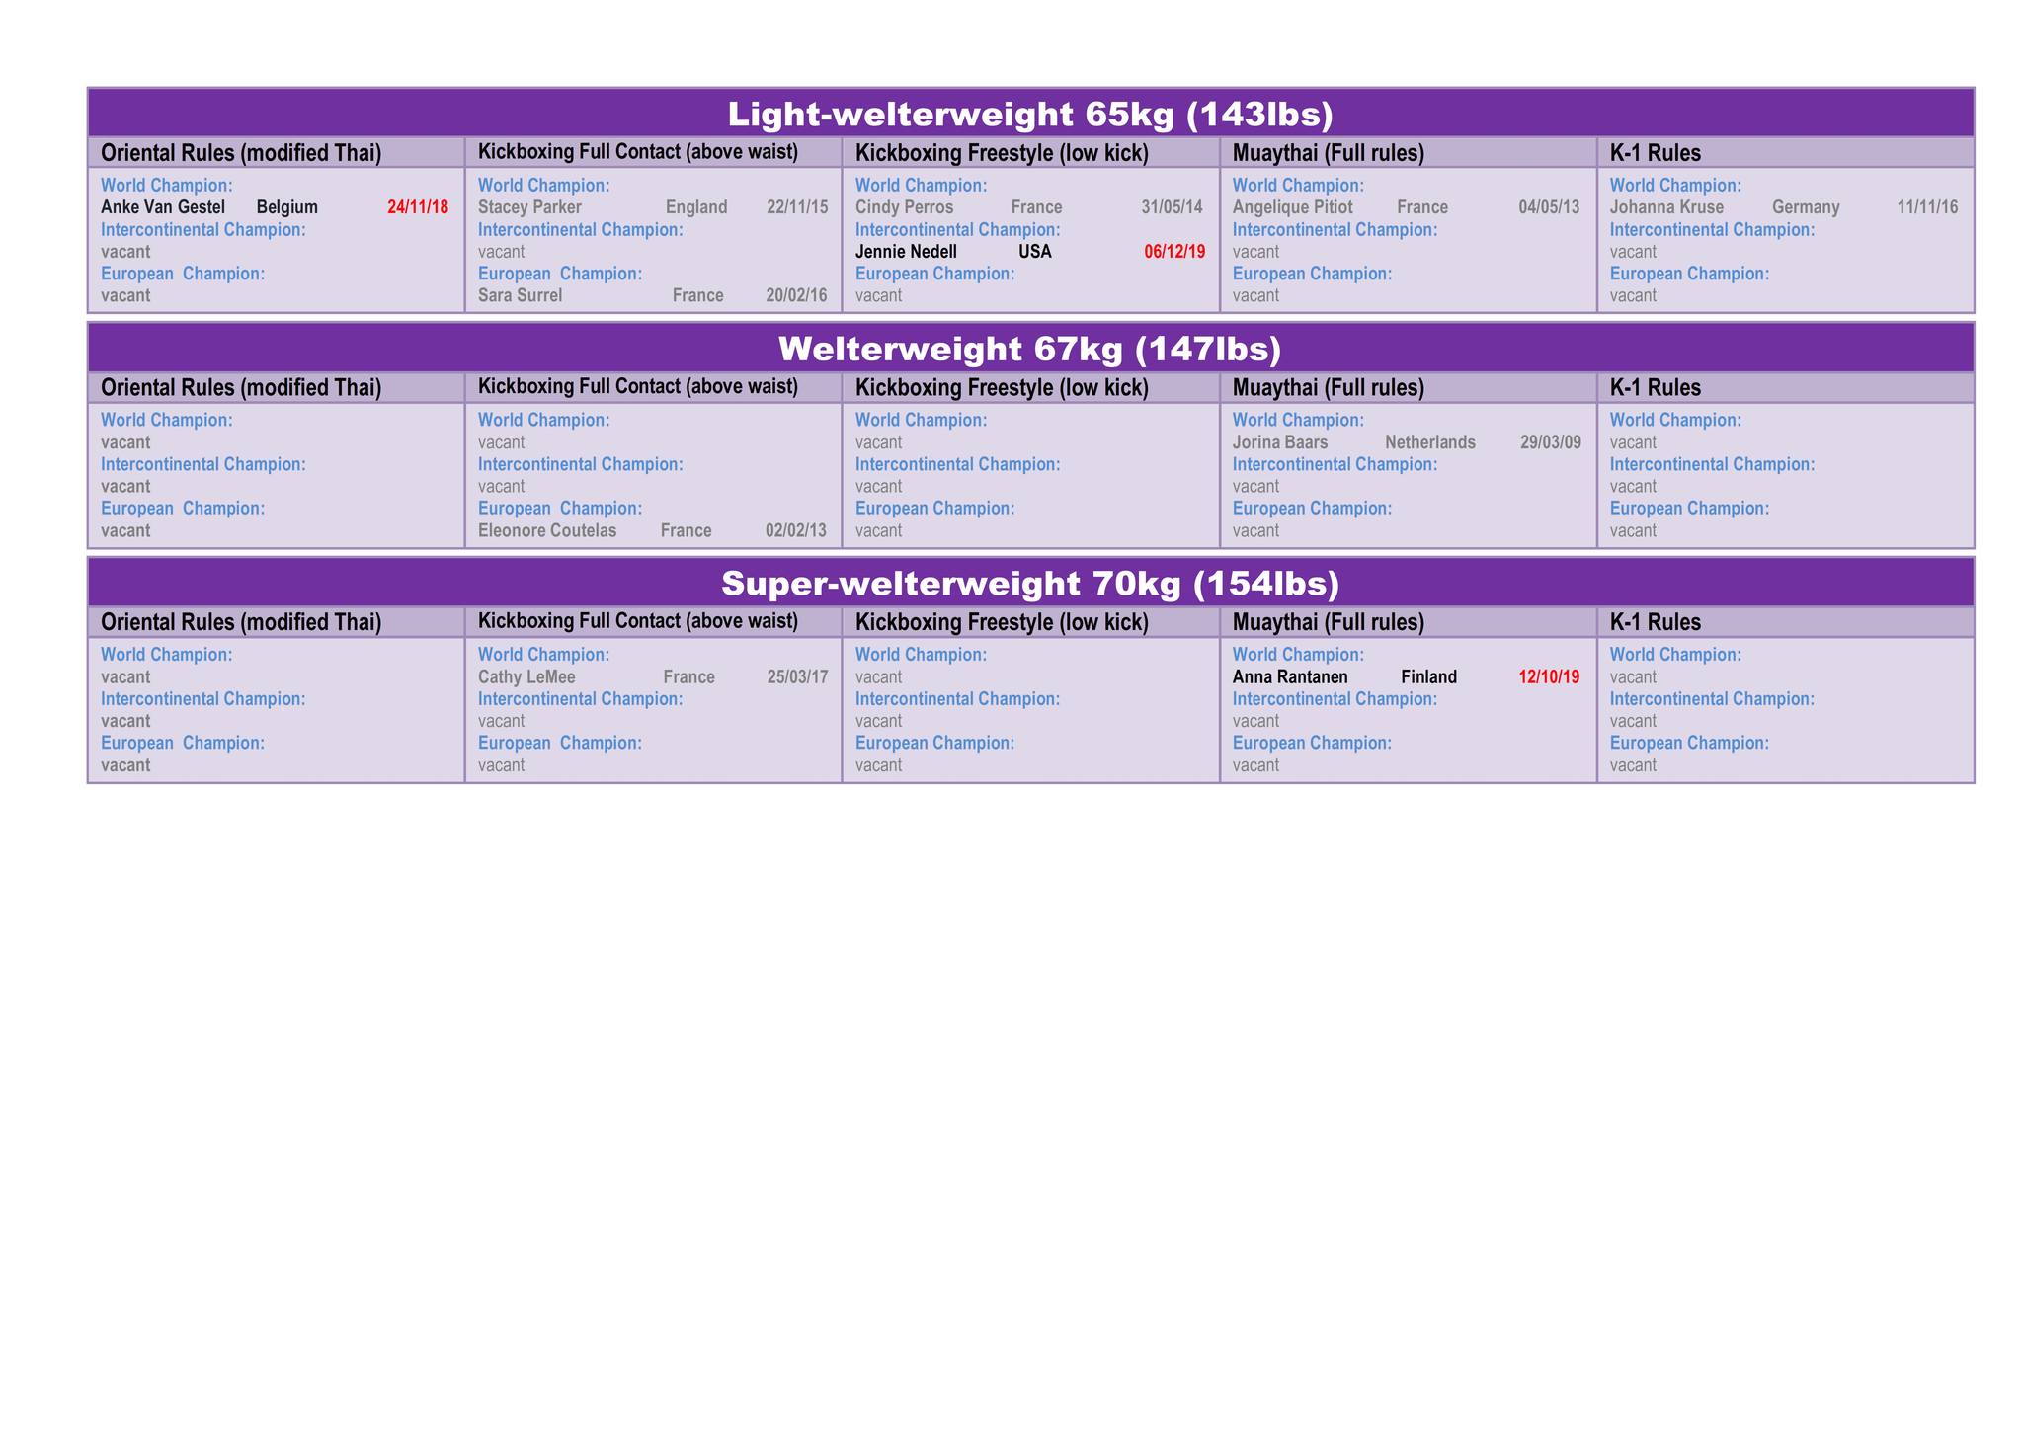Click Kickboxing Freestyle header in Welterweight table

click(1002, 388)
